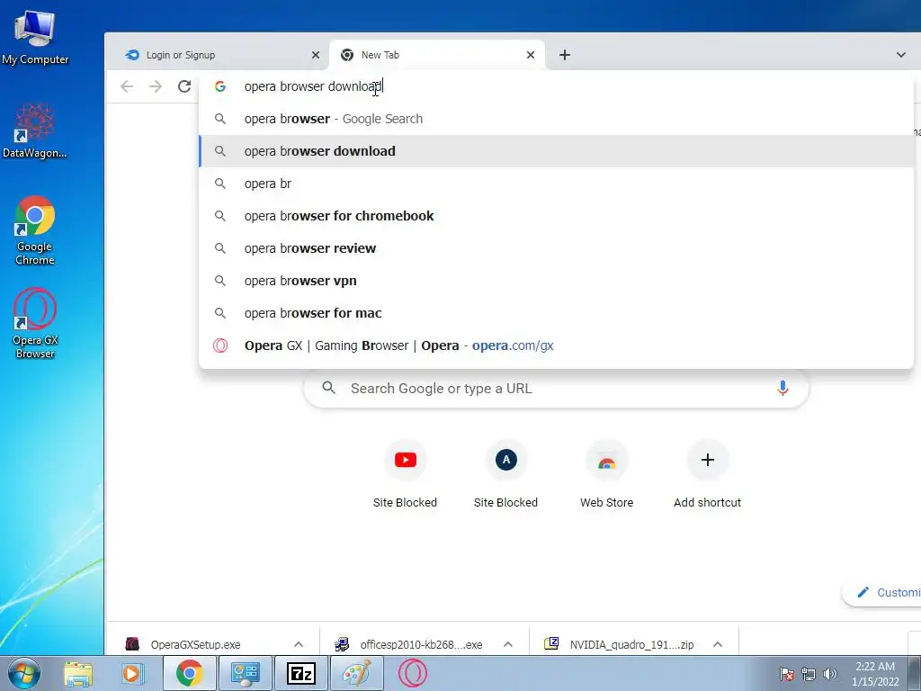921x691 pixels.
Task: Launch Google Chrome from desktop shortcut
Action: pos(35,230)
